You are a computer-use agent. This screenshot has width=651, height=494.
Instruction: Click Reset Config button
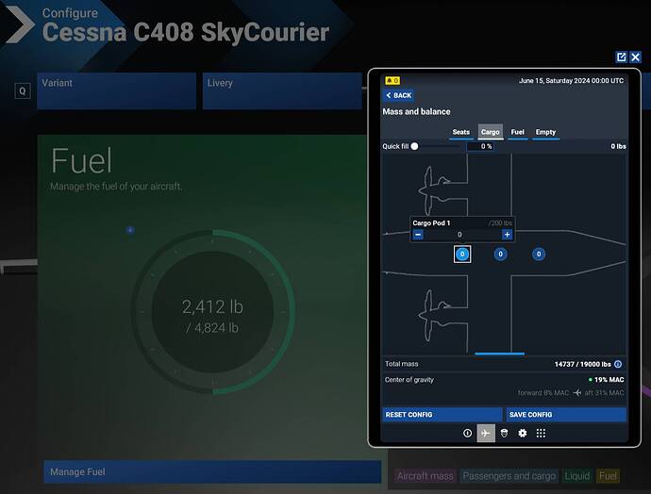442,415
